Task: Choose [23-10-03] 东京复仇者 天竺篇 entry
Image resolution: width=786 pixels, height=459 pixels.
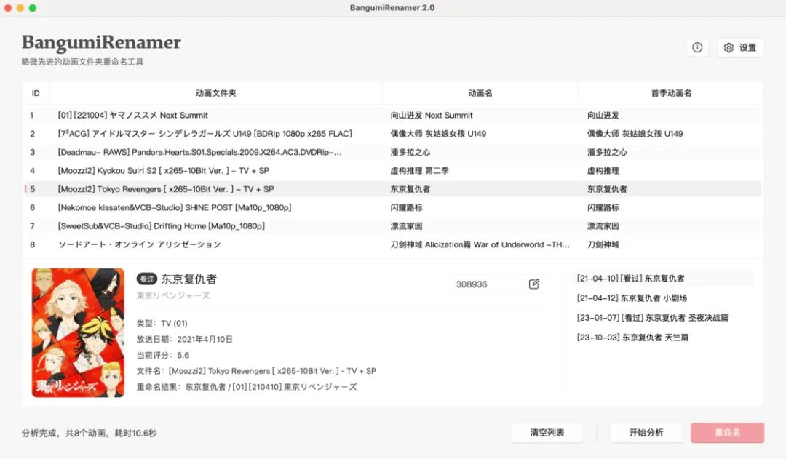Action: pos(662,338)
